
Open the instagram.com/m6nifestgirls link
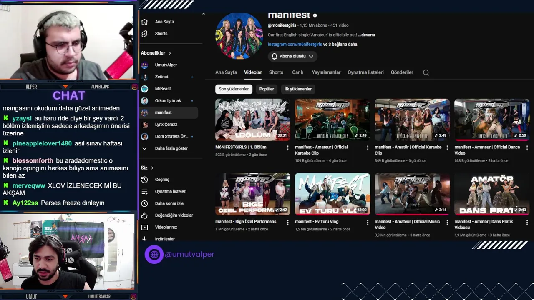pyautogui.click(x=295, y=44)
